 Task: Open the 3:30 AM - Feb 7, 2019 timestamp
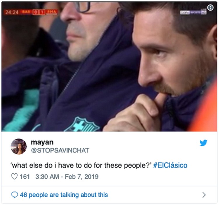pyautogui.click(x=67, y=177)
